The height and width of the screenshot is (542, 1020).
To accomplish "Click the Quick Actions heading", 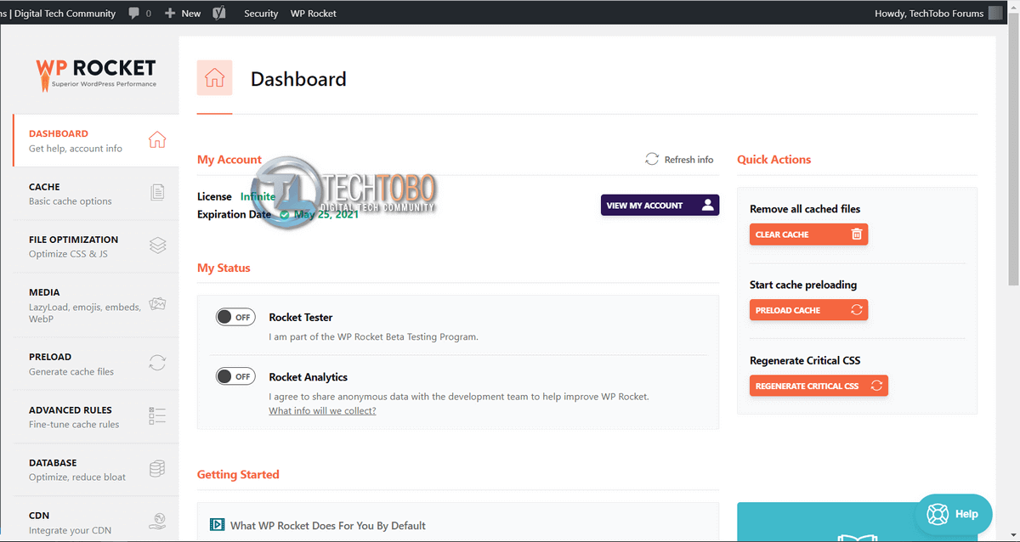I will [x=773, y=159].
